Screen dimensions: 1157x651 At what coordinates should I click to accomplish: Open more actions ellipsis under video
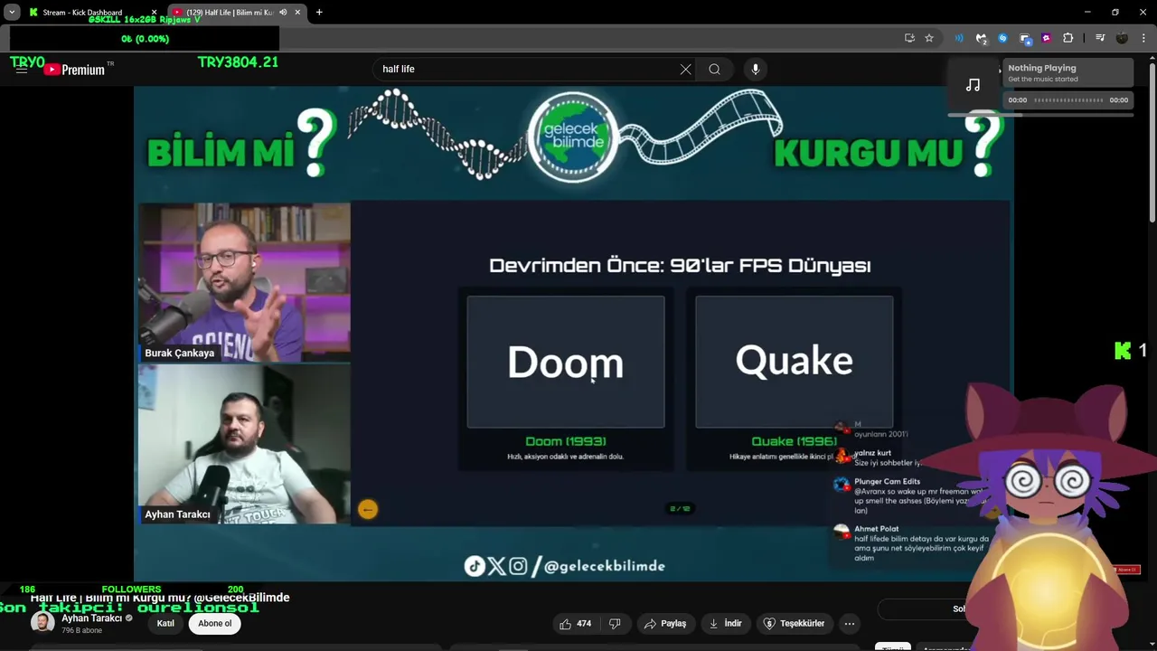pos(849,623)
